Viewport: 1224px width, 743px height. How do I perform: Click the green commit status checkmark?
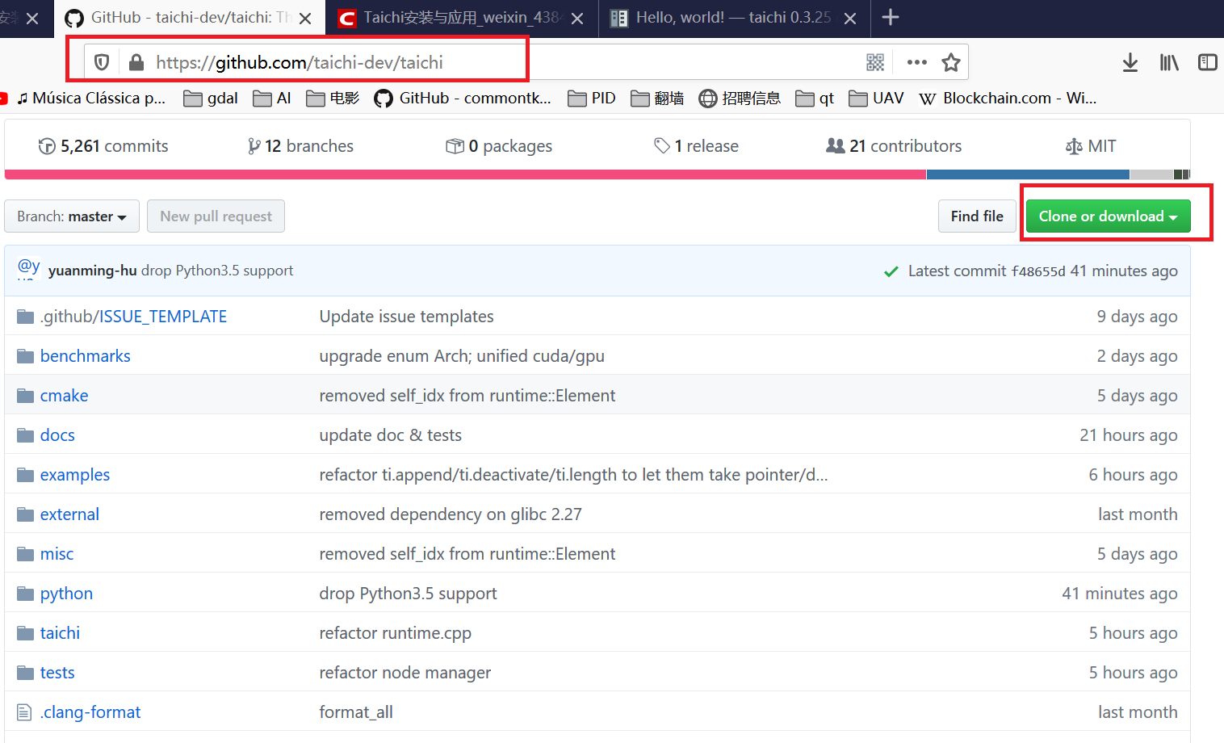coord(891,271)
